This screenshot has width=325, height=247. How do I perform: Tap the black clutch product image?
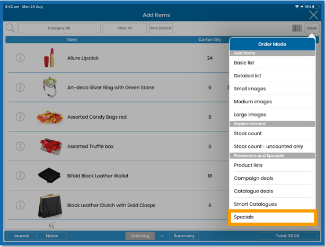[50, 206]
